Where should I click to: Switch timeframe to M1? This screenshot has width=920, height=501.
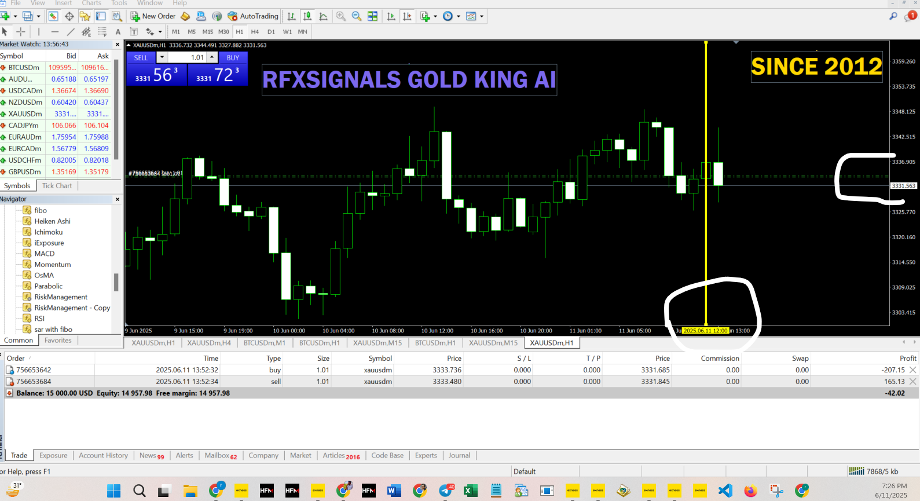tap(176, 32)
